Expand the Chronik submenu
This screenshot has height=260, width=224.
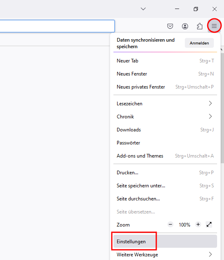[x=165, y=117]
